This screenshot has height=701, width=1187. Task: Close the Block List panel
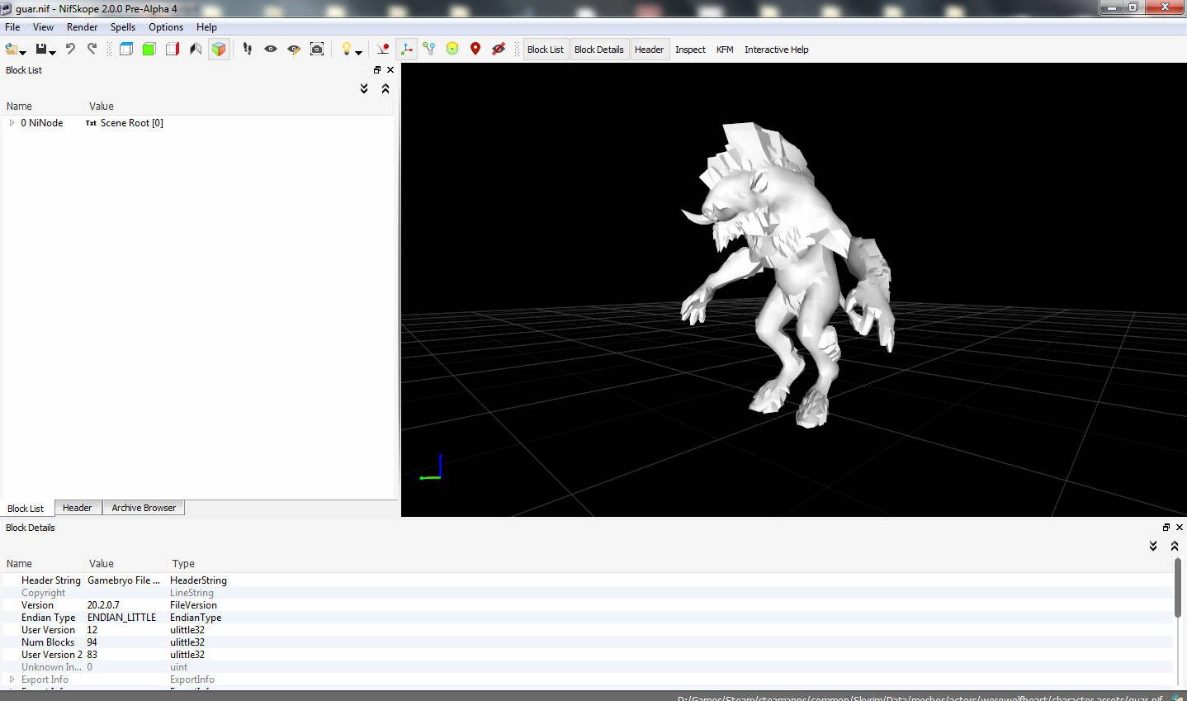coord(390,70)
